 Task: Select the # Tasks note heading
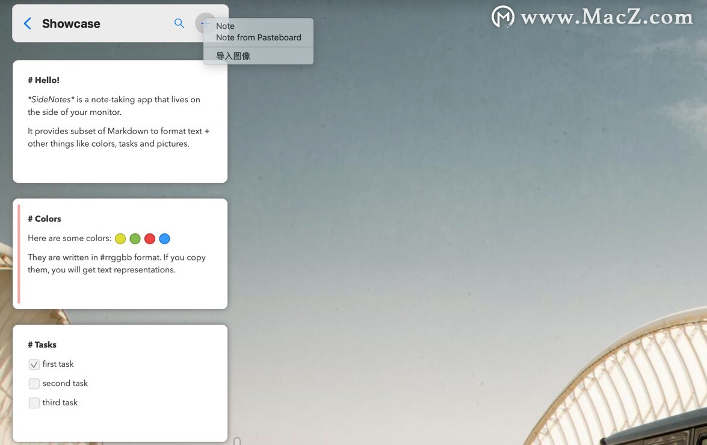pos(42,345)
